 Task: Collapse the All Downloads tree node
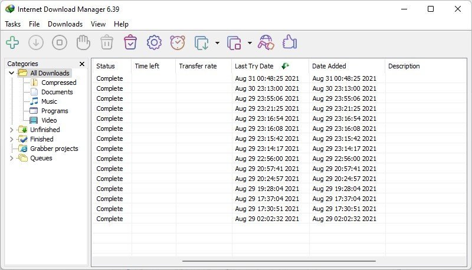[x=11, y=73]
